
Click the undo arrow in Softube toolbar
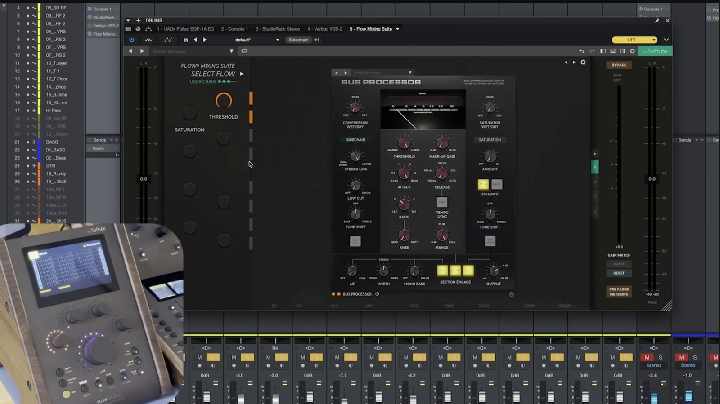pyautogui.click(x=581, y=51)
